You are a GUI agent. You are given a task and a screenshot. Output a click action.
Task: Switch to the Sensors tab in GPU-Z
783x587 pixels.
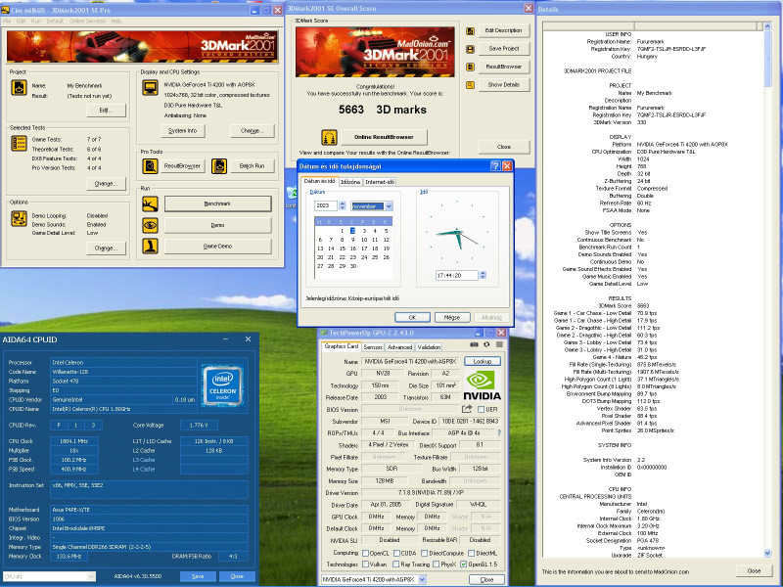(x=373, y=347)
